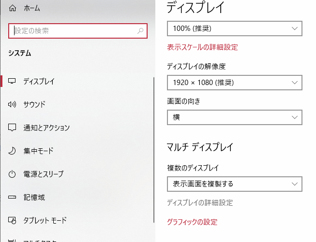Open the 横 orientation dropdown
Image resolution: width=316 pixels, height=242 pixels.
coord(235,117)
